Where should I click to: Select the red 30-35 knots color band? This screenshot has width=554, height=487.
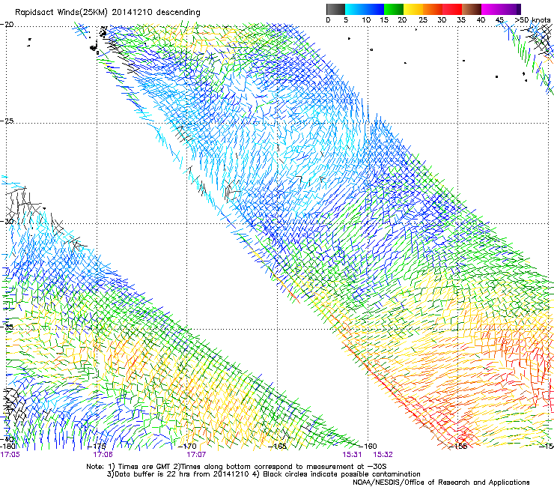(452, 9)
